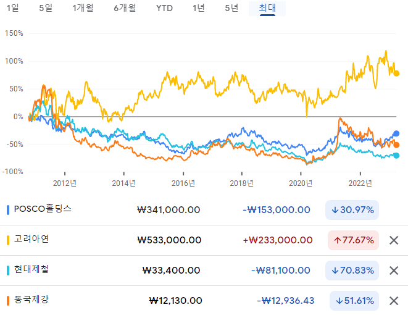Click the ₩12,130.00 price value
This screenshot has width=408, height=315.
click(x=176, y=301)
